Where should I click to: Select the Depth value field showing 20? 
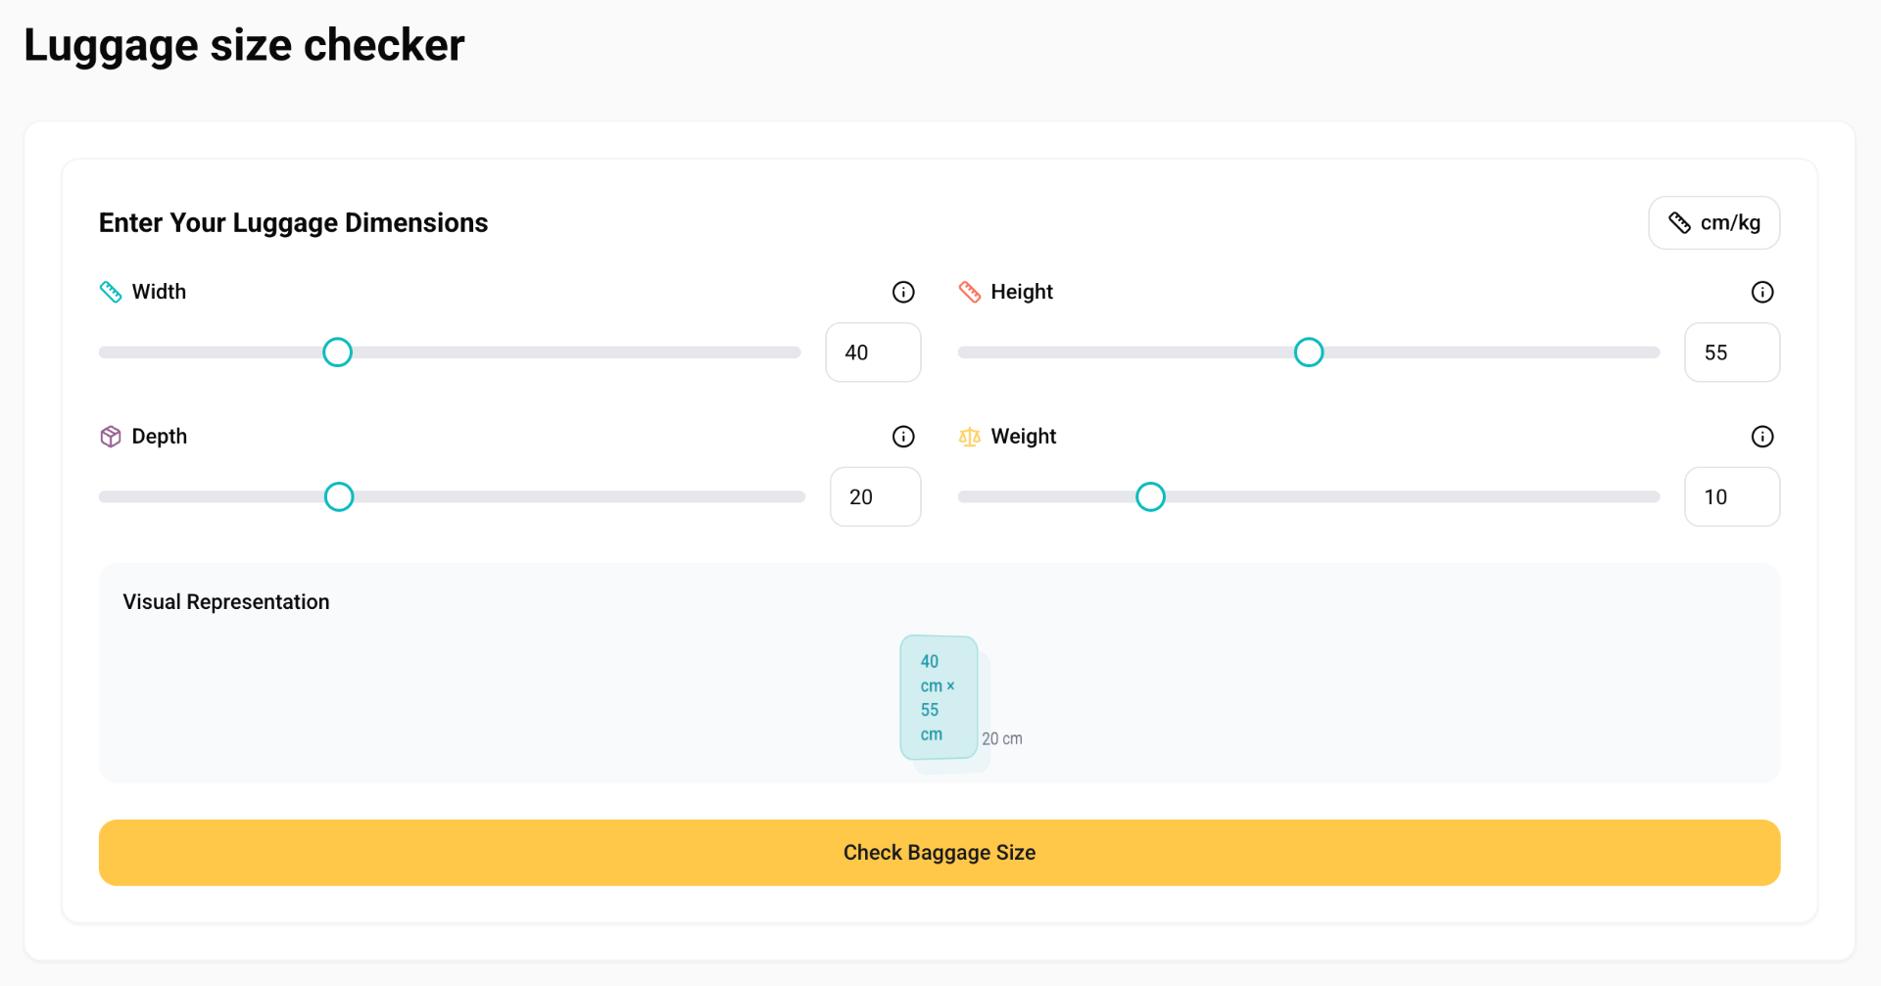coord(875,496)
